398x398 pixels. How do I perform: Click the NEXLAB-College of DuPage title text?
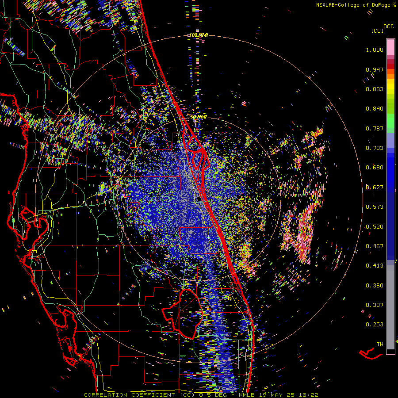[356, 5]
